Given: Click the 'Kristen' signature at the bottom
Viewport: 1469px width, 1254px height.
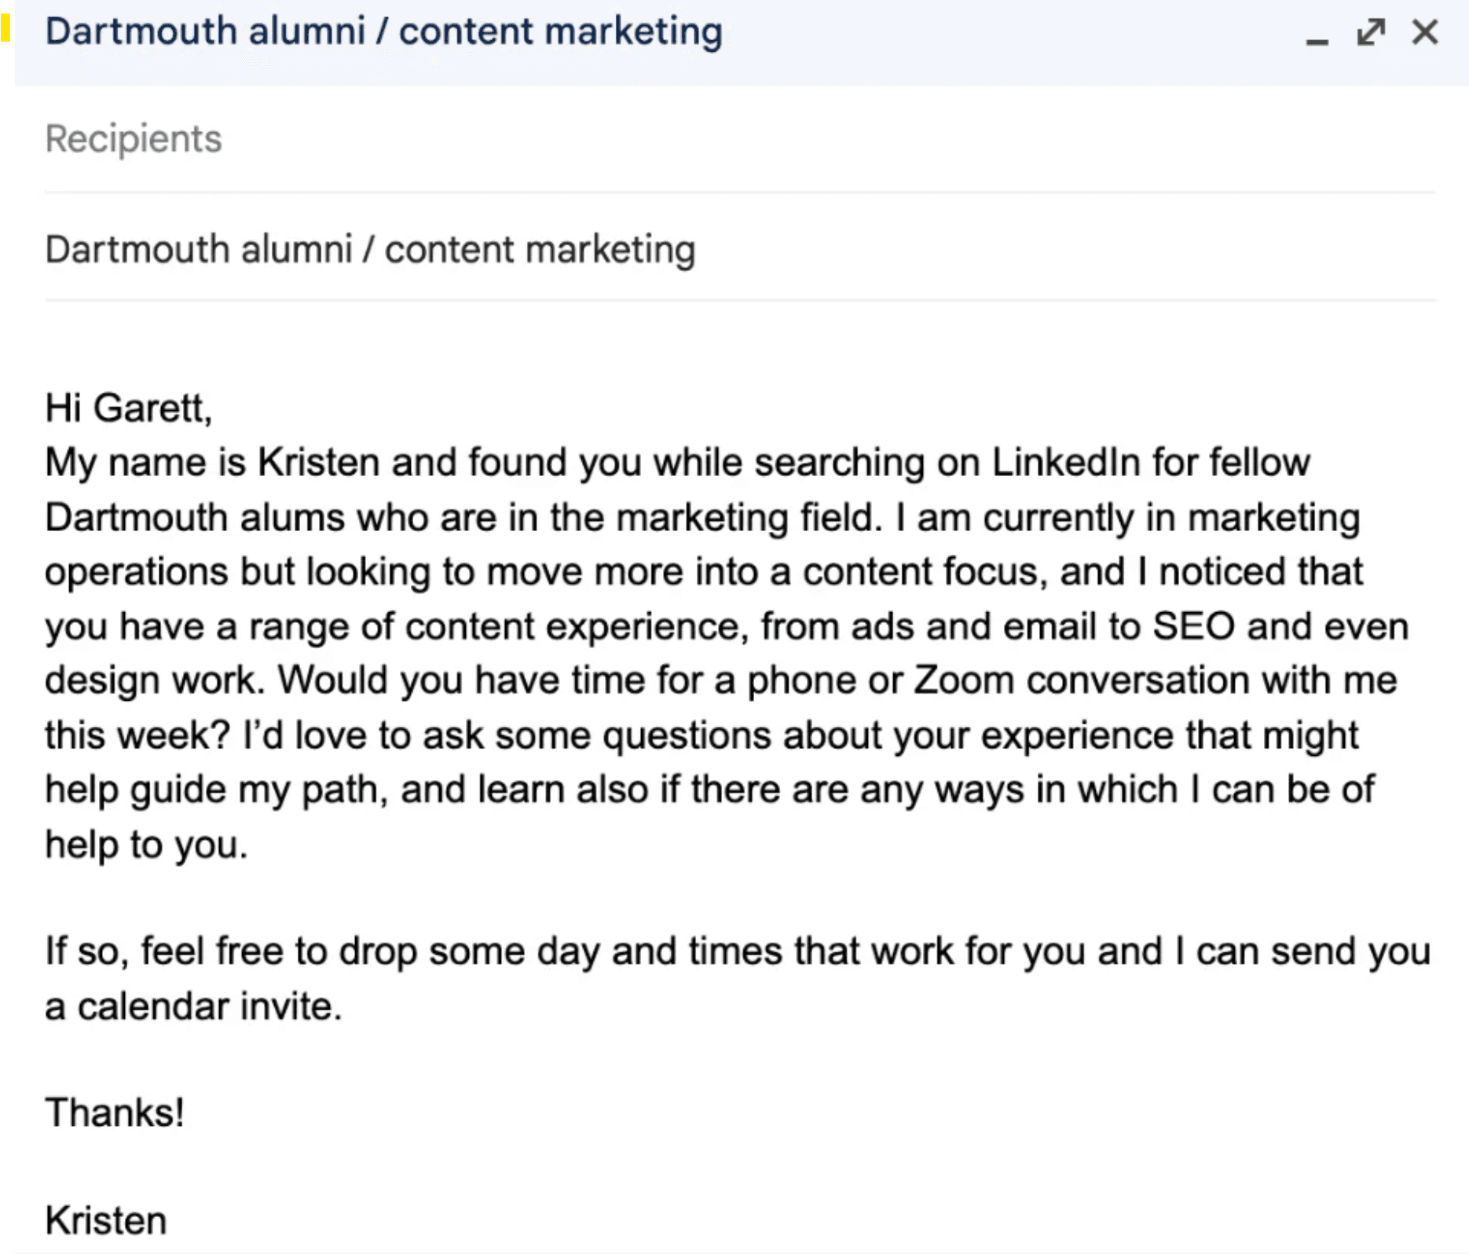Looking at the screenshot, I should point(106,1221).
